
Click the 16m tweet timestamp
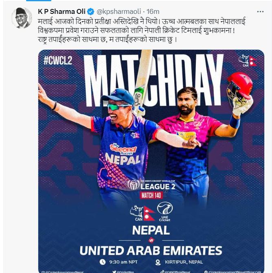153,12
